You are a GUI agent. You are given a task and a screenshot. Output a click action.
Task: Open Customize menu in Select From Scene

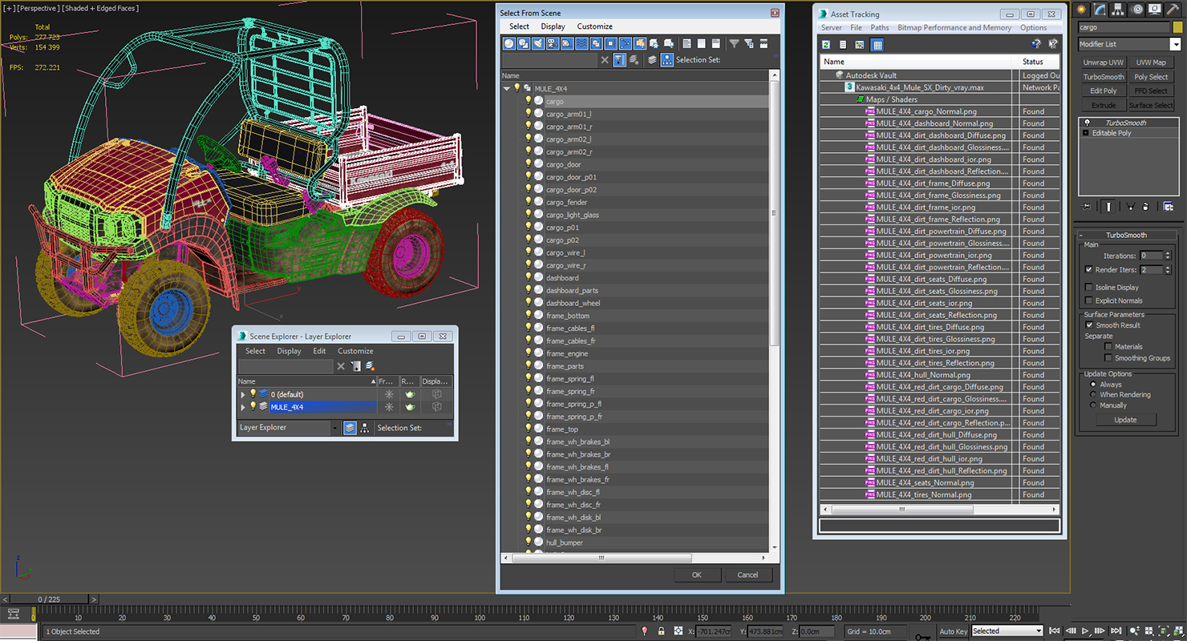coord(594,26)
